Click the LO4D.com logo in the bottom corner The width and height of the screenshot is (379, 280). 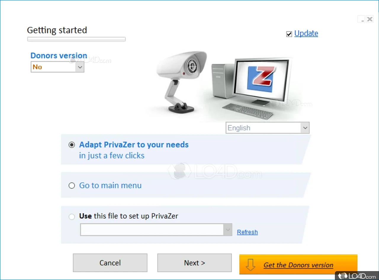click(357, 276)
